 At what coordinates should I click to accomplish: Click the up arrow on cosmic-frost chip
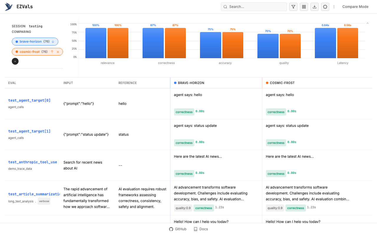[52, 52]
